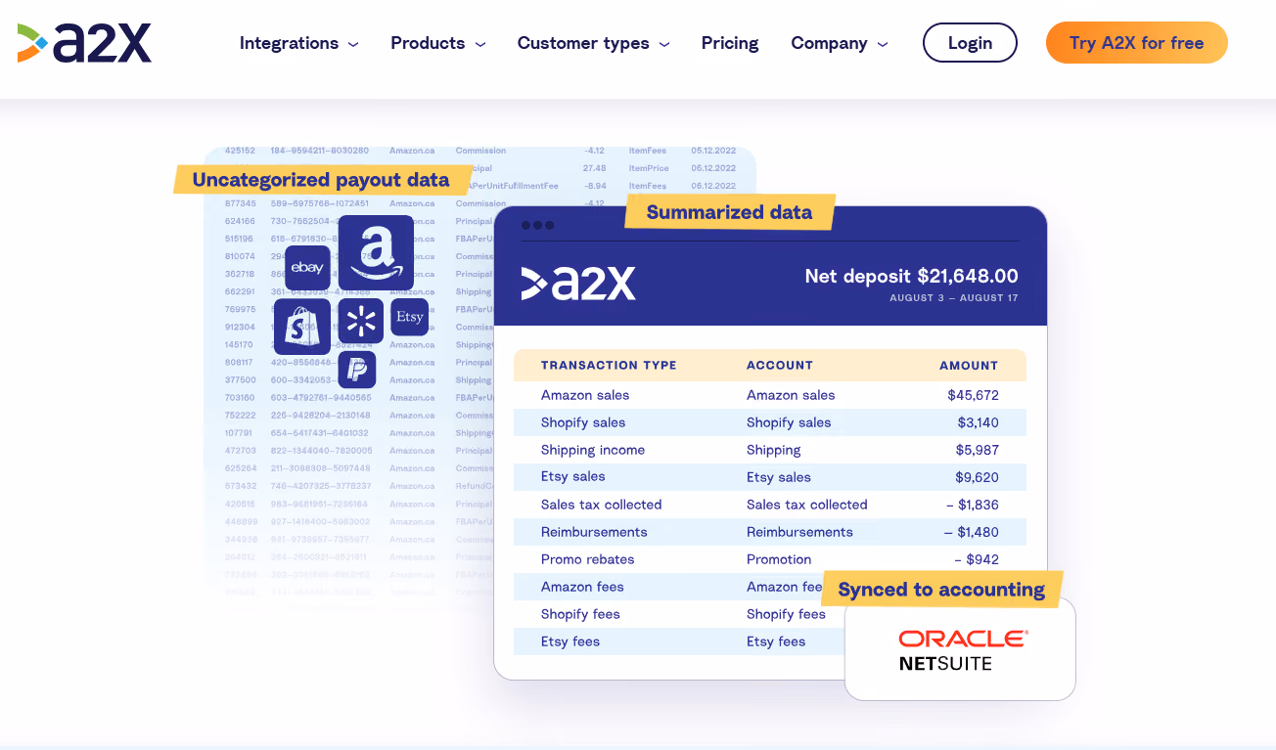Screen dimensions: 1276x750
Task: Click the Etsy fees transaction type cell
Action: (570, 641)
